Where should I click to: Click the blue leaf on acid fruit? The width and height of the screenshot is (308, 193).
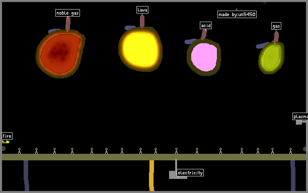190,41
